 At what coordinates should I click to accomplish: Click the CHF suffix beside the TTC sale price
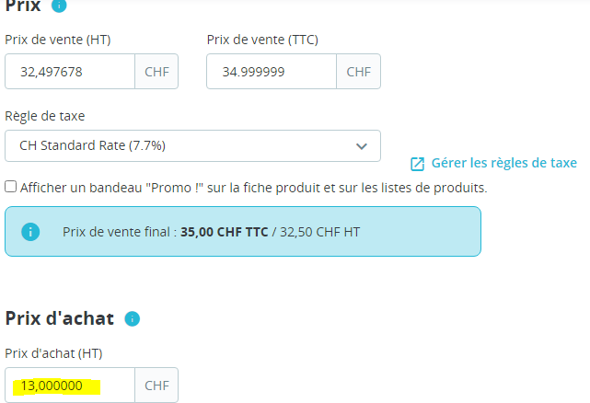pos(359,72)
